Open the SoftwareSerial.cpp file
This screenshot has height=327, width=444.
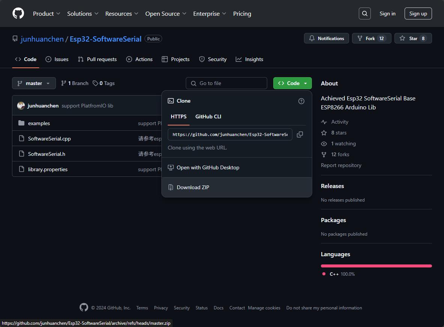click(49, 139)
